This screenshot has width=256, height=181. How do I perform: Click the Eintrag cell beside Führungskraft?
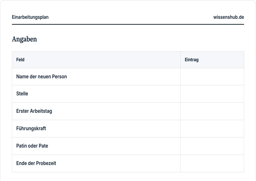tap(212, 129)
